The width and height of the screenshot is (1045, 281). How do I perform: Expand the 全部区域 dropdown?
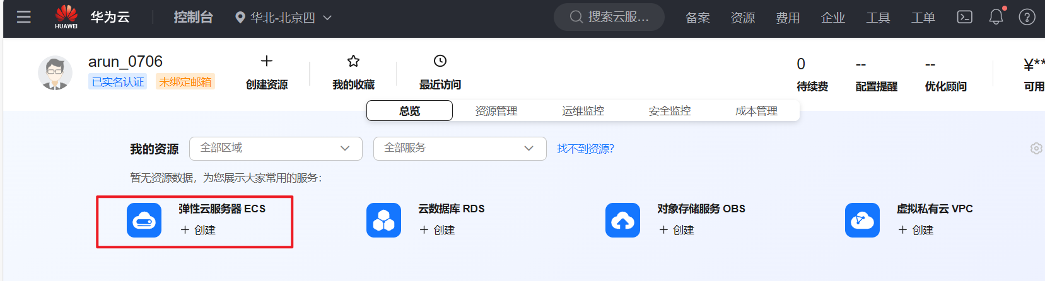click(x=276, y=149)
